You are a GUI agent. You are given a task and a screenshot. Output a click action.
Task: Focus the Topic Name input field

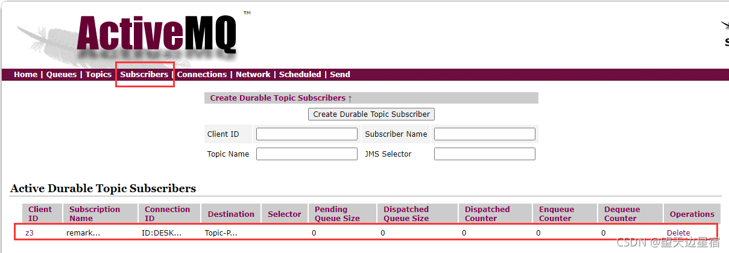click(307, 154)
